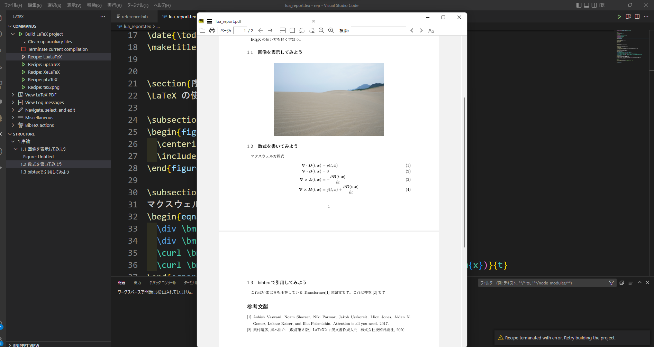Run Recipe: tex2png

[44, 87]
